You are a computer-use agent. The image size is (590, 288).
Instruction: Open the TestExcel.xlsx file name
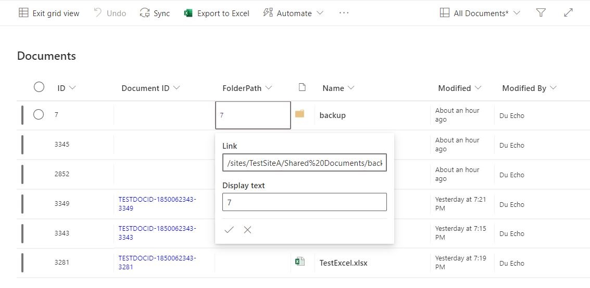point(343,263)
